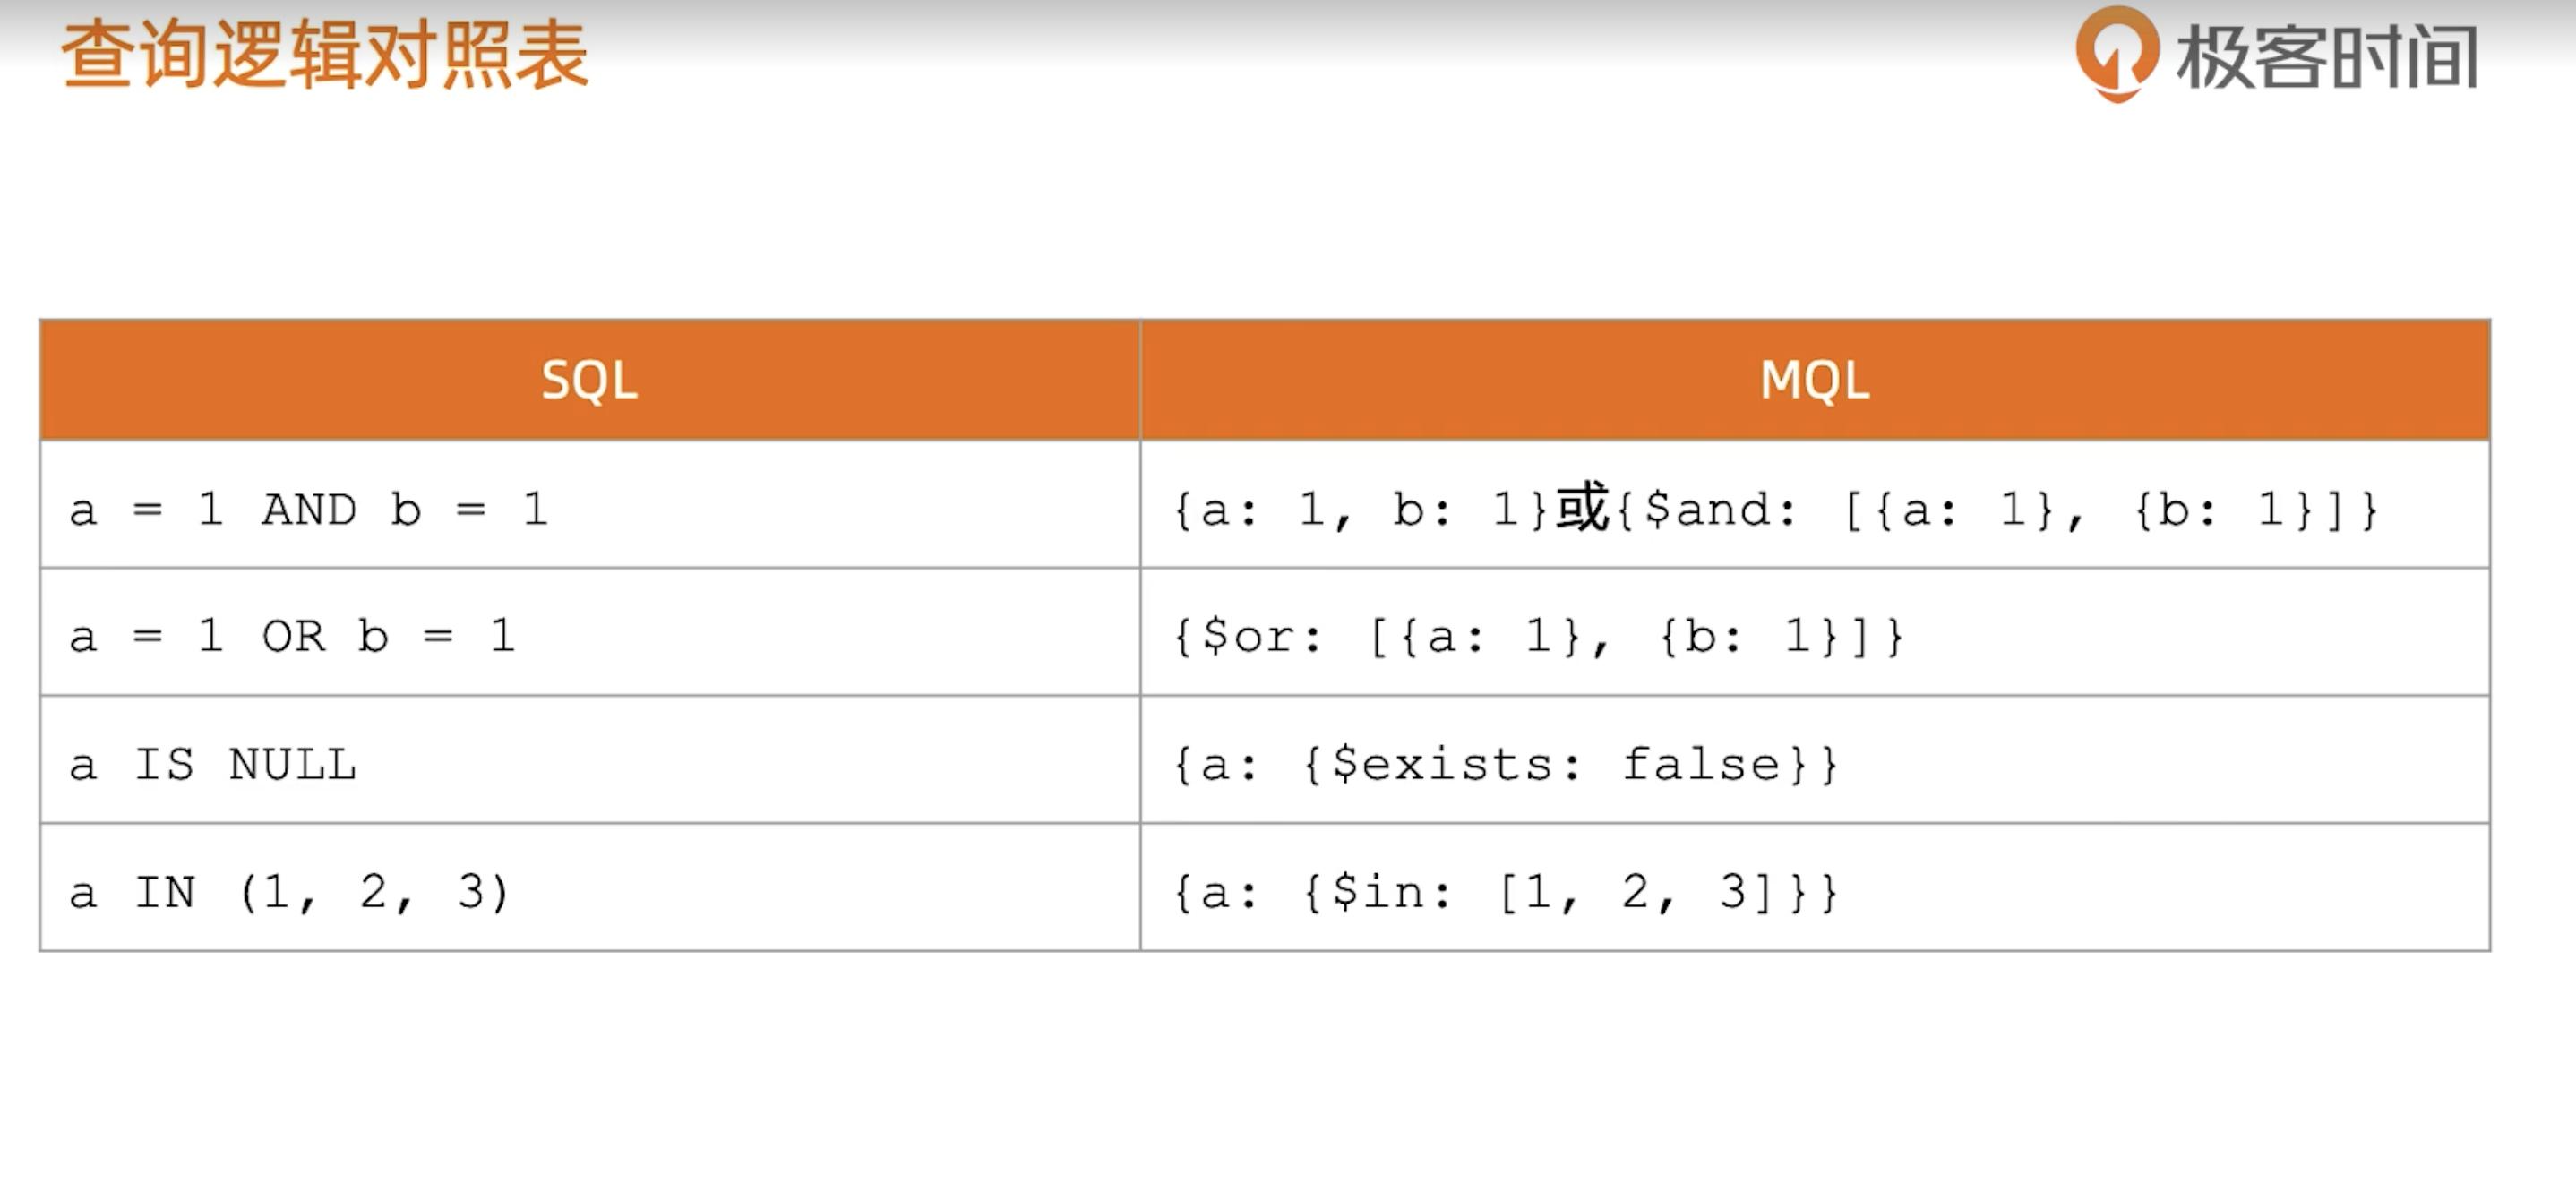
Task: Select the MQL column header
Action: [x=1814, y=380]
